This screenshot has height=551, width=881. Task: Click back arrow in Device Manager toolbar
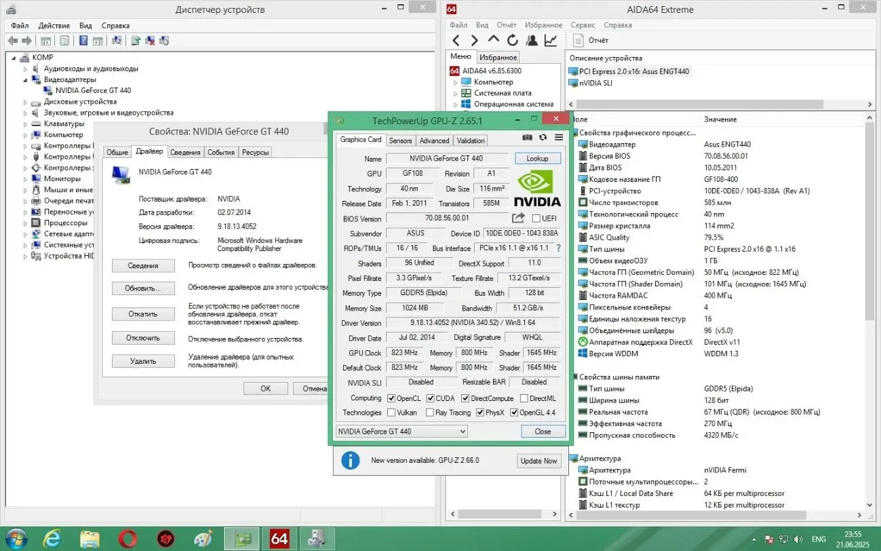point(14,41)
